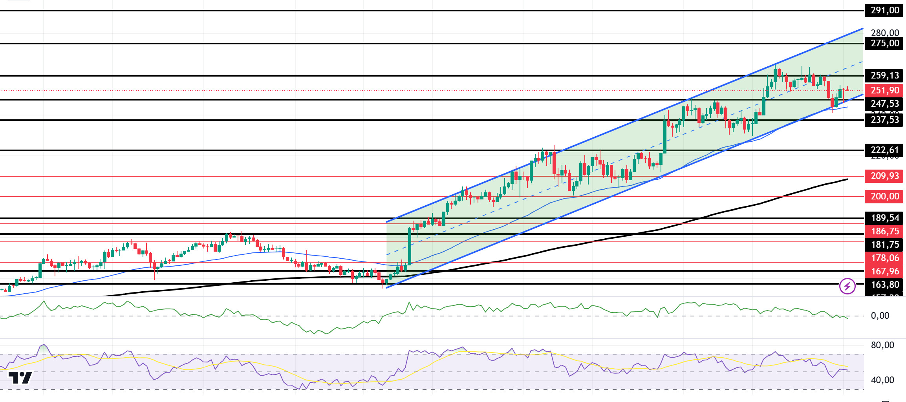The height and width of the screenshot is (402, 906).
Task: Select the 222,61 price label
Action: click(x=884, y=150)
